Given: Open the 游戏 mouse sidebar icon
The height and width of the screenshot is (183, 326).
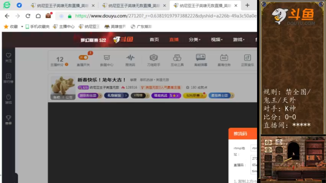Looking at the screenshot, I should (x=9, y=99).
